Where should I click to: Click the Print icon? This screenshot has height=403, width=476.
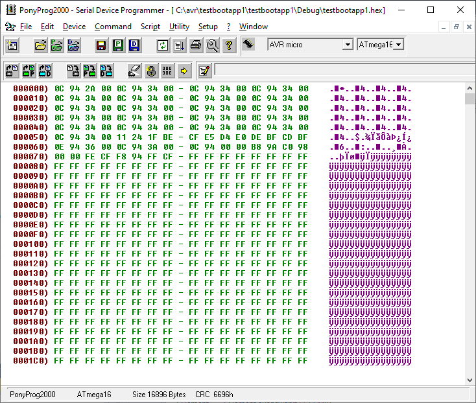tap(196, 45)
